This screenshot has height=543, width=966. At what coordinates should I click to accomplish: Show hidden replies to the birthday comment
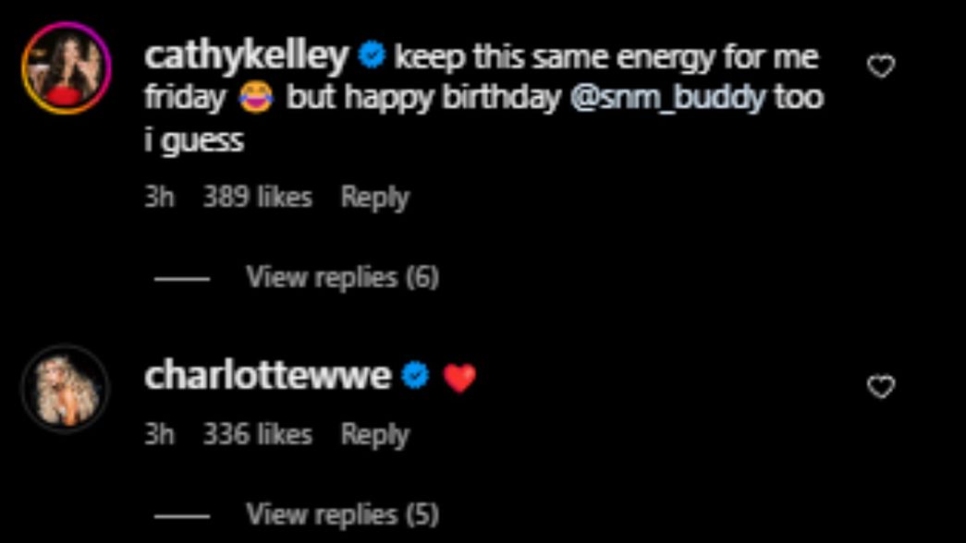(343, 276)
